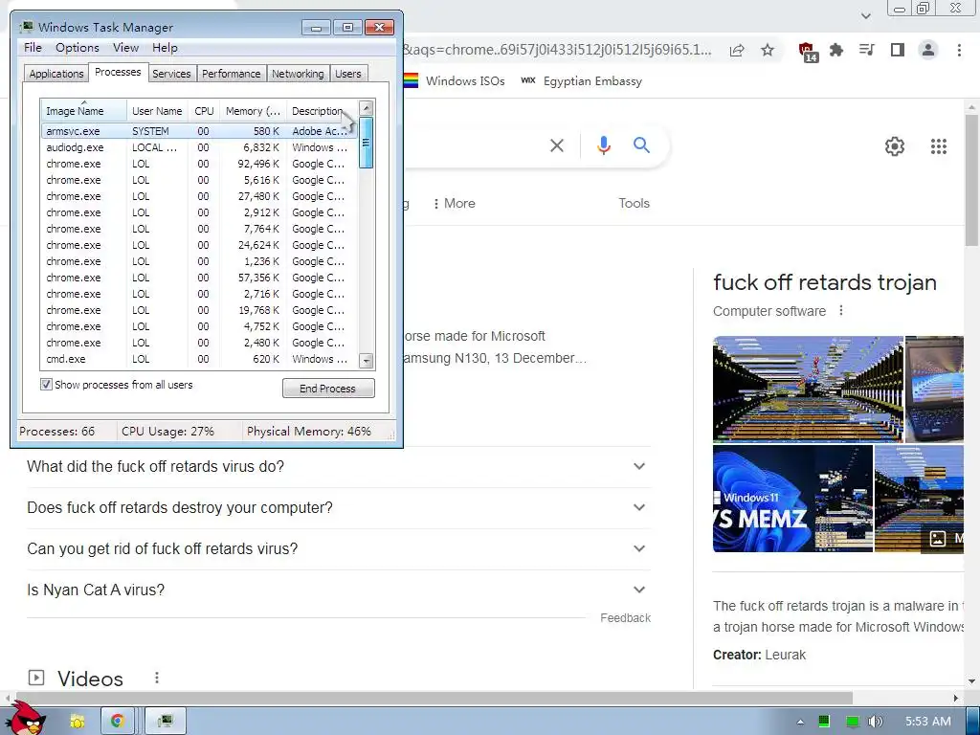Click the Windows ISOs bookmark
Screen dimensions: 980x735
pos(455,81)
